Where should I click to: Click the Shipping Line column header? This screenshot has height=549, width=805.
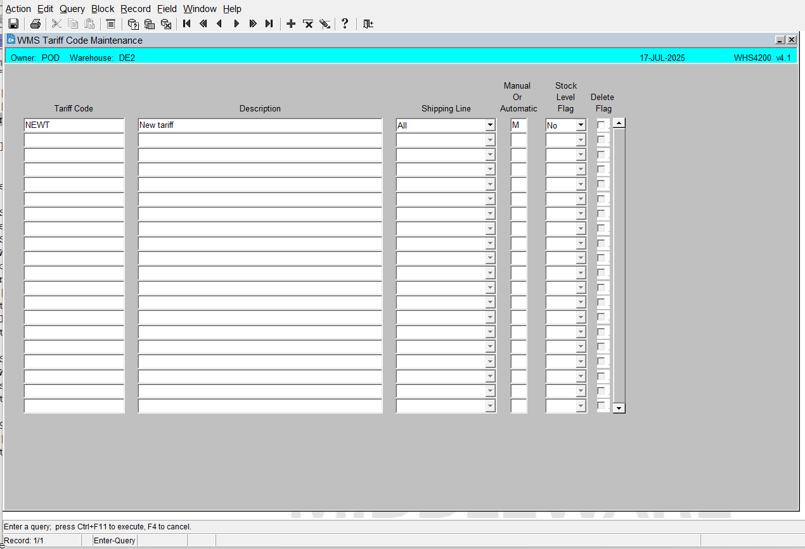(x=446, y=109)
